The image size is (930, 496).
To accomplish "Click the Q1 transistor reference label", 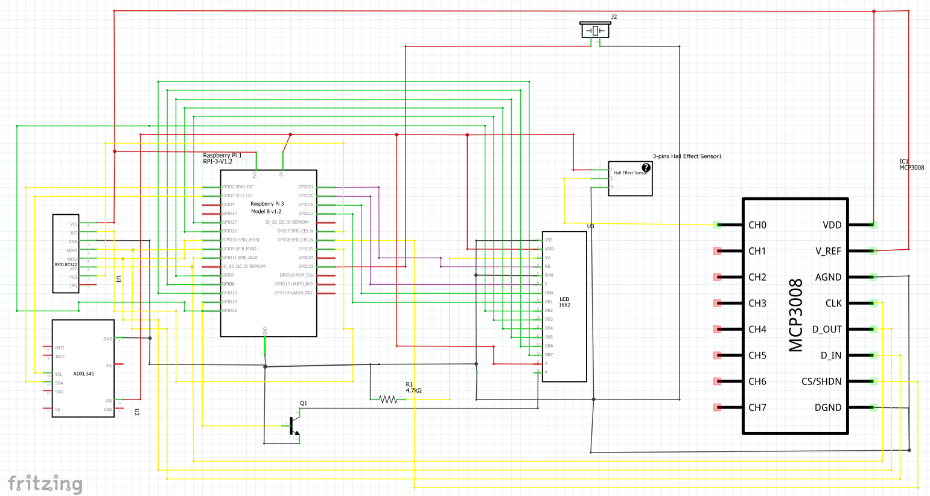I will click(x=304, y=403).
